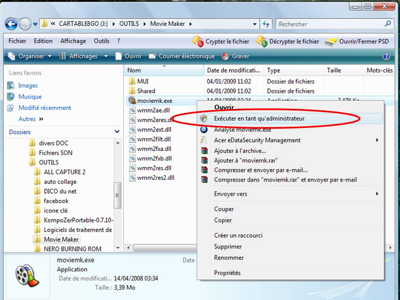
Task: Collapse the Dossiers pane chevron
Action: 117,132
